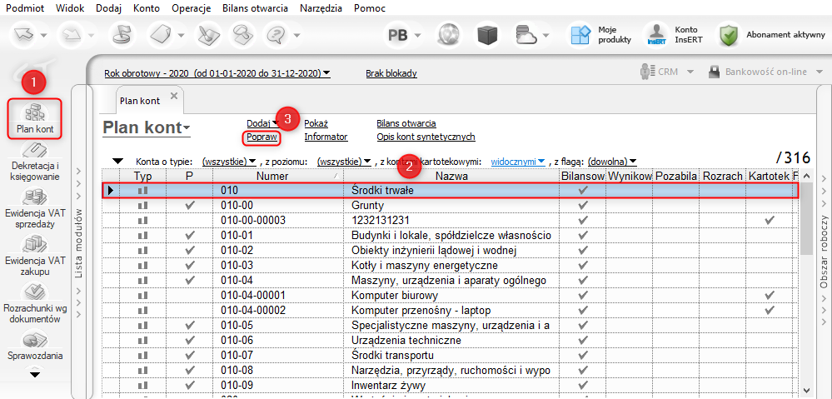Toggle P checkmark for Grunty row
832x399 pixels.
pyautogui.click(x=190, y=205)
